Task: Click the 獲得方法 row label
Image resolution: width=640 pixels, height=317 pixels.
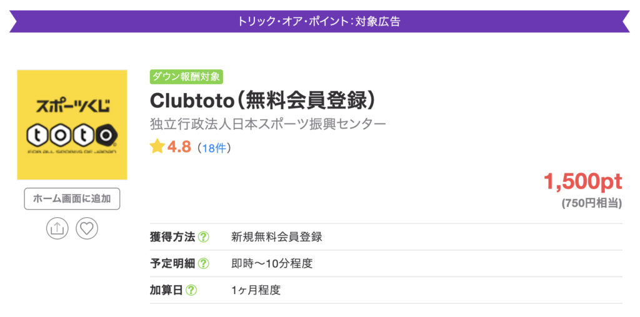Action: point(172,237)
